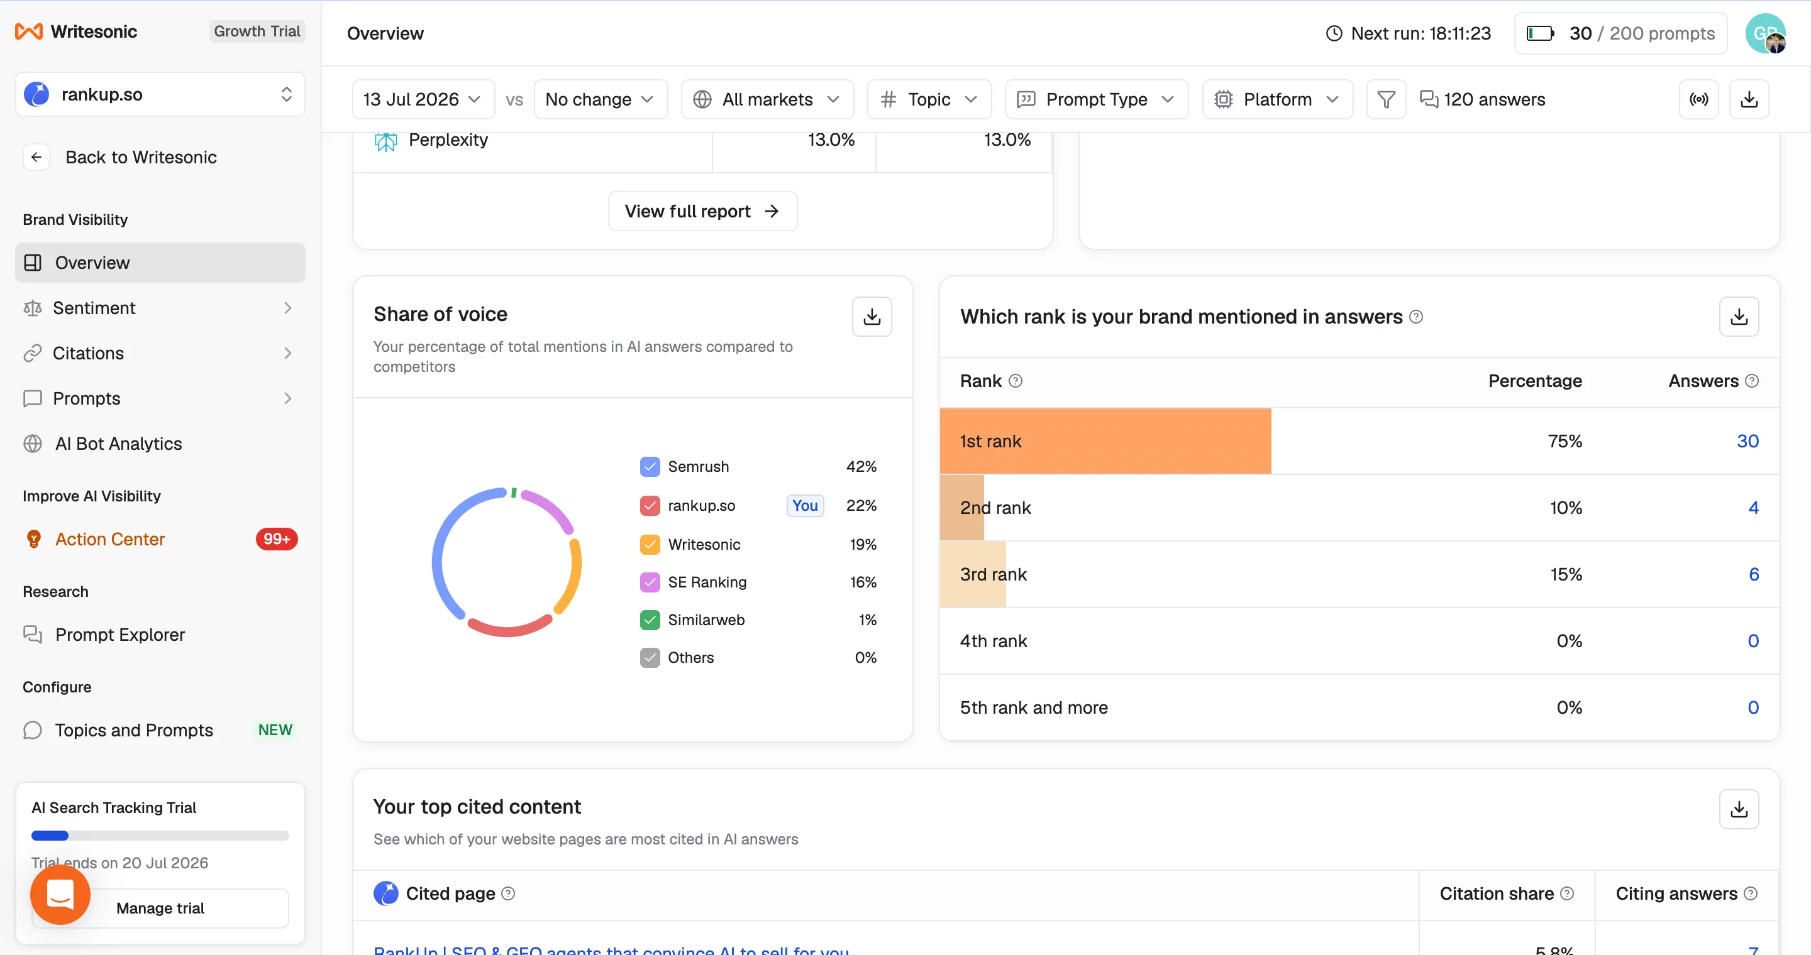Expand the Prompts menu chevron

tap(287, 398)
